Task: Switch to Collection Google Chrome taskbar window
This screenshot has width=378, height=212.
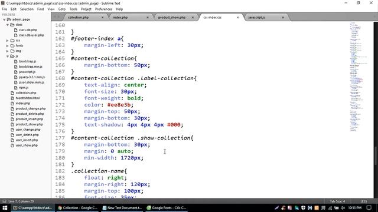Action: (x=77, y=208)
